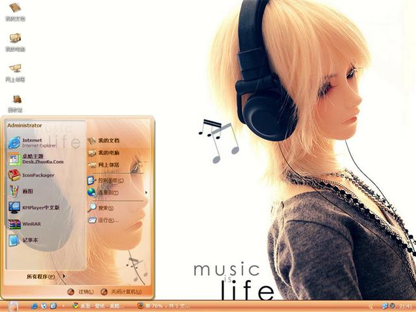Launch Internet Explorer from Start menu
Screen dimensions: 416x312
tap(33, 143)
